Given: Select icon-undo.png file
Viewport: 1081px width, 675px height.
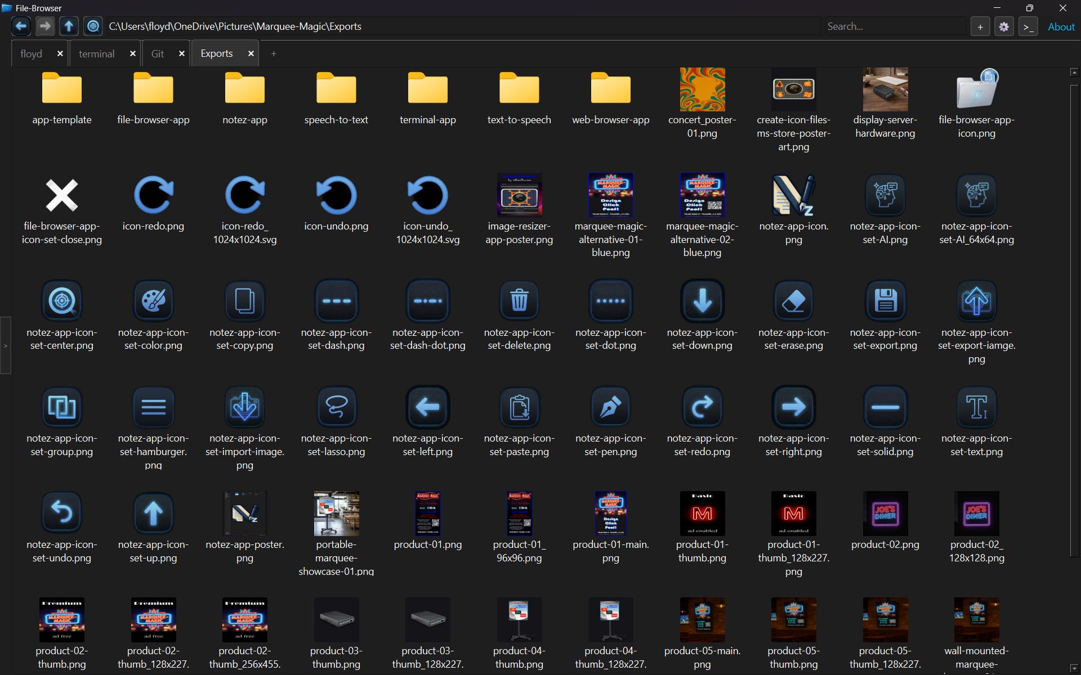Looking at the screenshot, I should pyautogui.click(x=336, y=203).
